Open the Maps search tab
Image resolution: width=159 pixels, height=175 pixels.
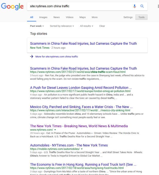pos(83,17)
